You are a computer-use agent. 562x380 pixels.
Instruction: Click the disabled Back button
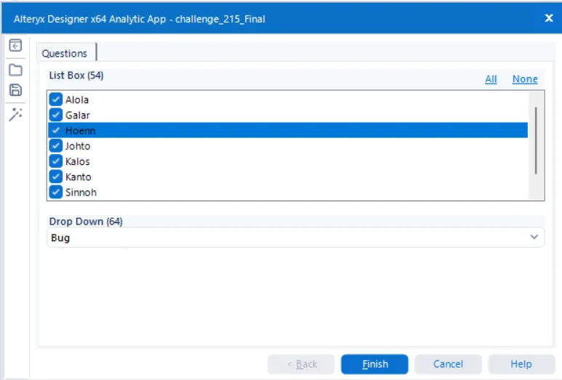pos(301,364)
